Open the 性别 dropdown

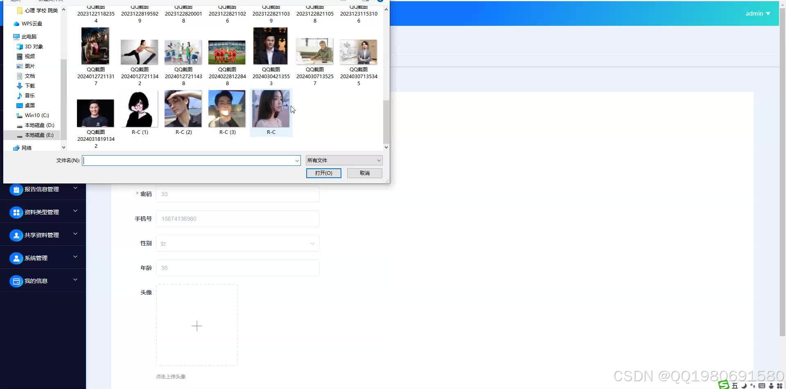(x=237, y=244)
